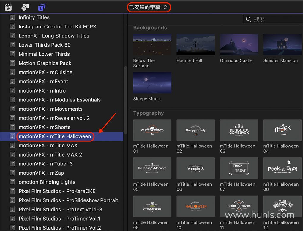Select mTitle Halloween 04 Trick Treat title
The height and width of the screenshot is (231, 303).
[282, 130]
